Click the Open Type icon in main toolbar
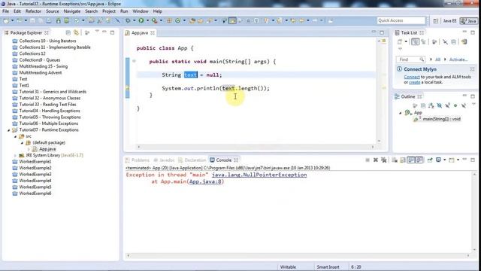The image size is (481, 271). 192,20
